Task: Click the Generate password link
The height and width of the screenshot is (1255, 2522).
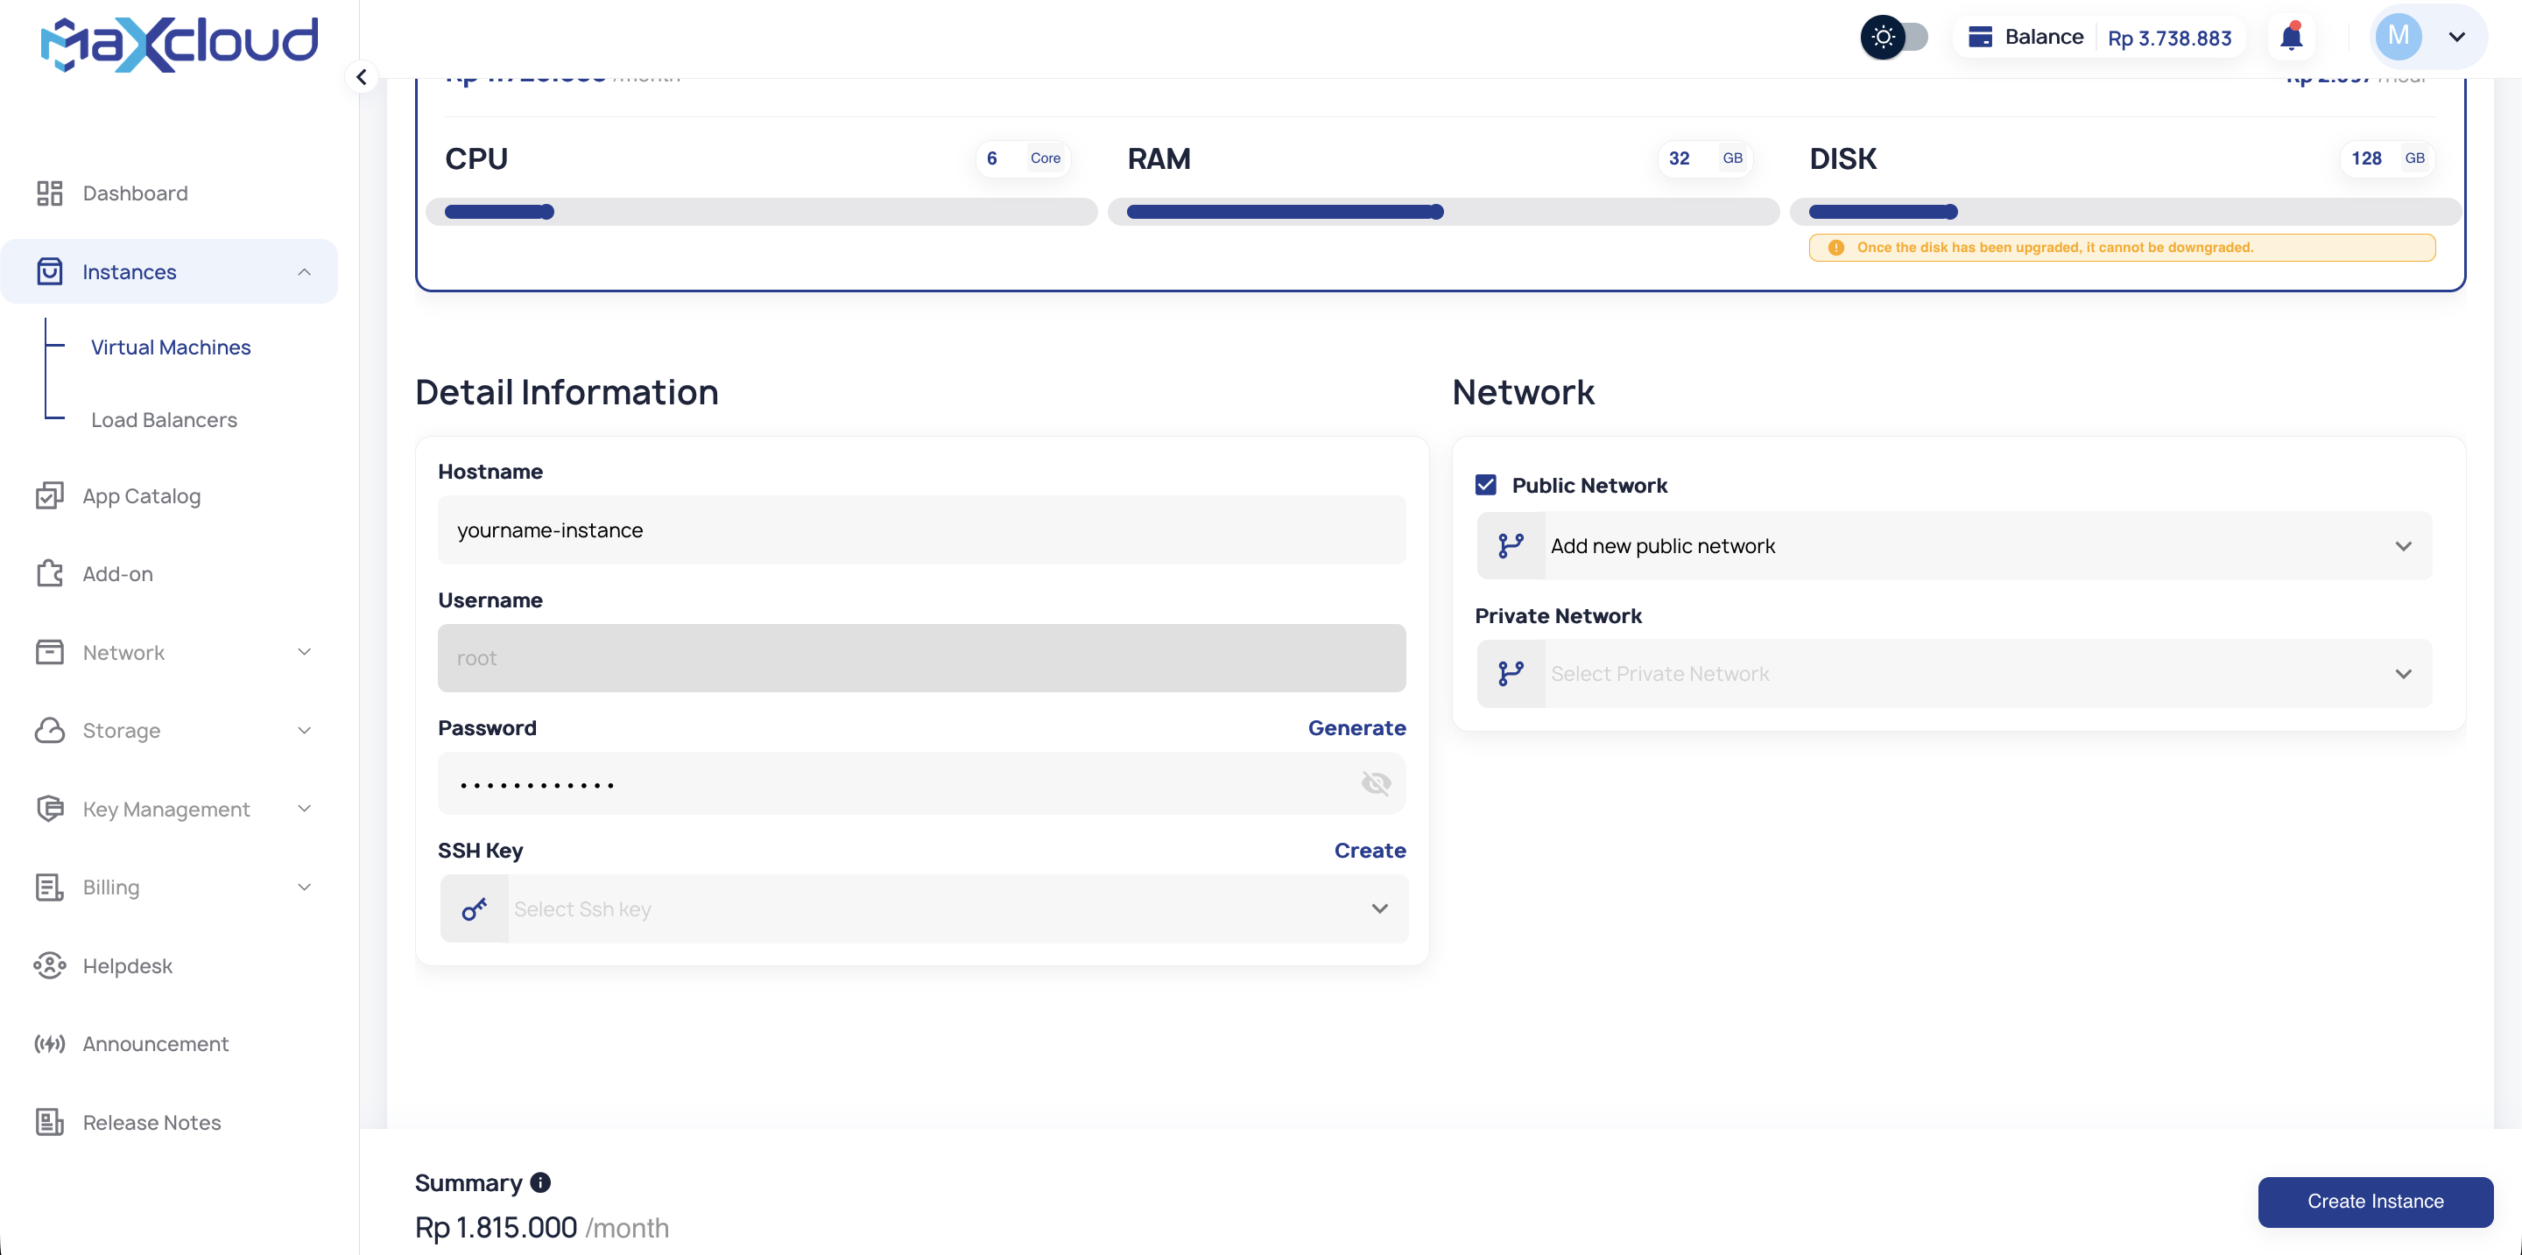Action: click(x=1357, y=728)
